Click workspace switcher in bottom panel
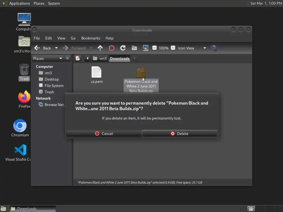Viewport: 283px width, 212px height. click(x=251, y=209)
